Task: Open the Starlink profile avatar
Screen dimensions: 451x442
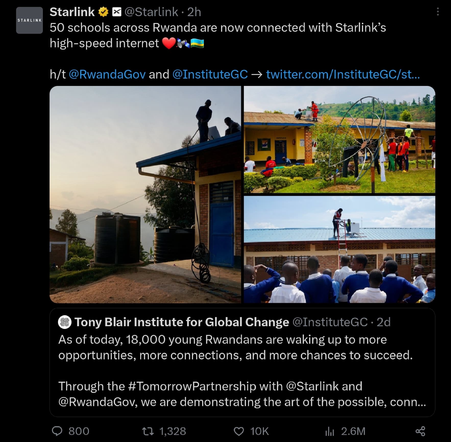Action: 29,20
